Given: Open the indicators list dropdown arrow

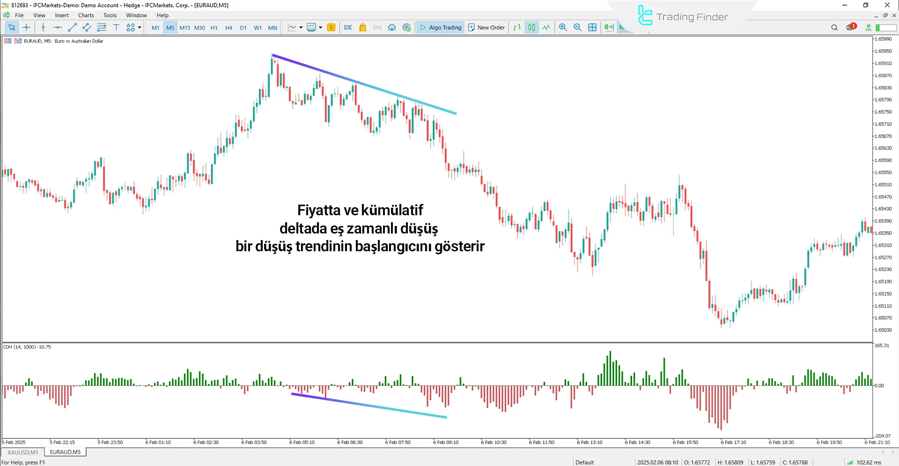Looking at the screenshot, I should (320, 28).
